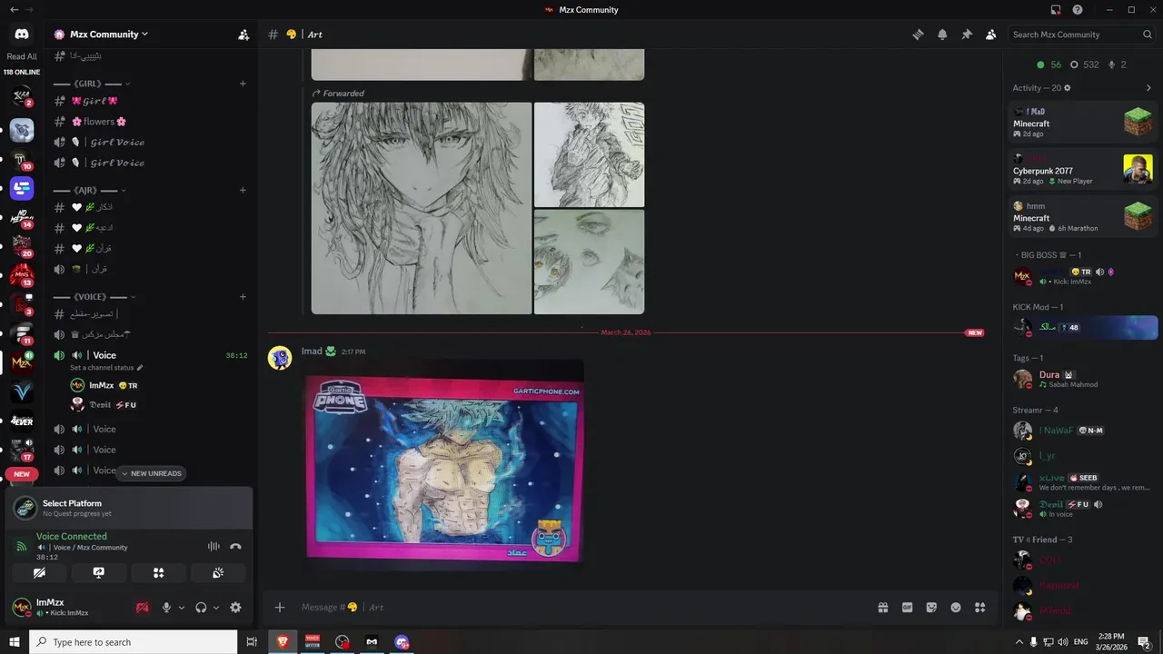The height and width of the screenshot is (654, 1163).
Task: Select member xLive in member list
Action: click(x=1082, y=481)
